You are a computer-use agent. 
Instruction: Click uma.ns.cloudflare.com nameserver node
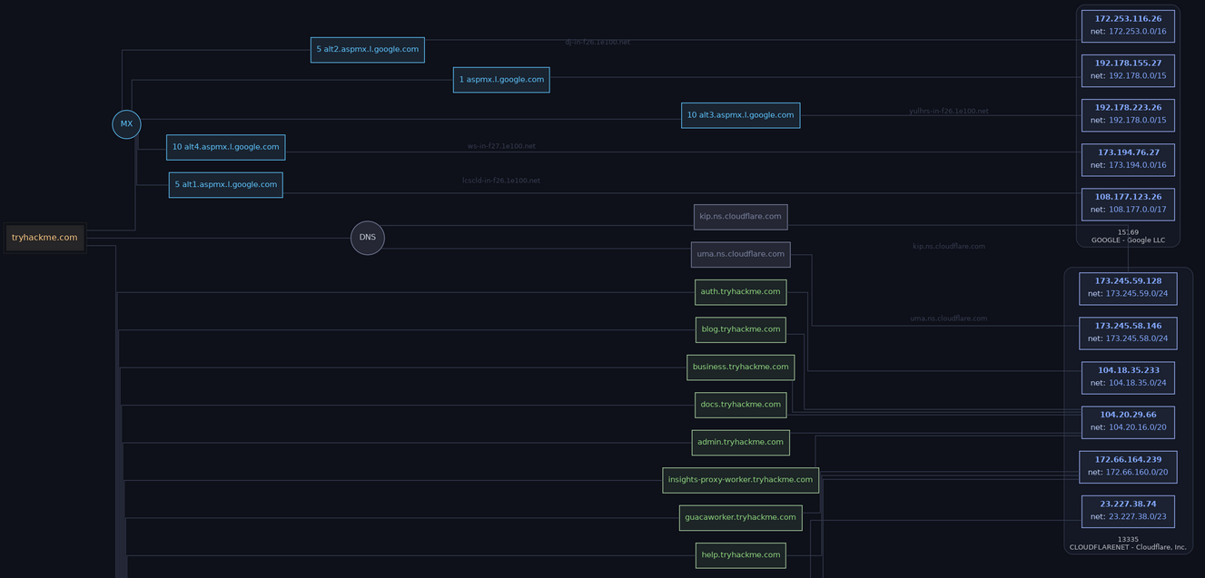pos(740,254)
